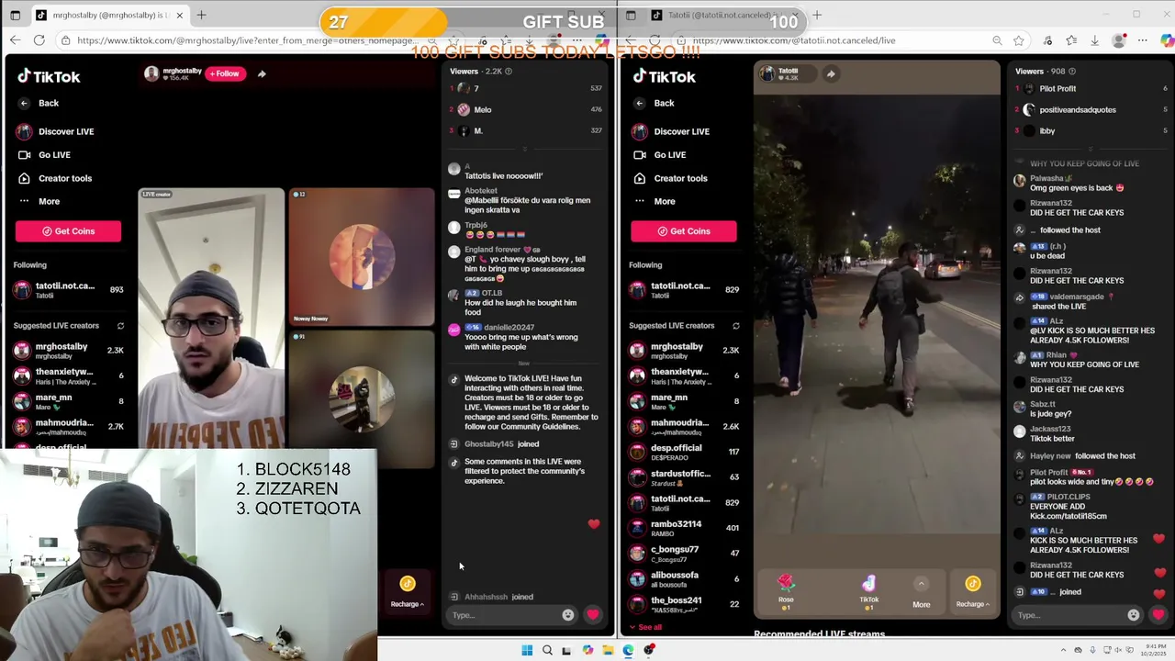This screenshot has width=1175, height=661.
Task: Open rambo32114 in Tatotii window creators list
Action: click(684, 528)
